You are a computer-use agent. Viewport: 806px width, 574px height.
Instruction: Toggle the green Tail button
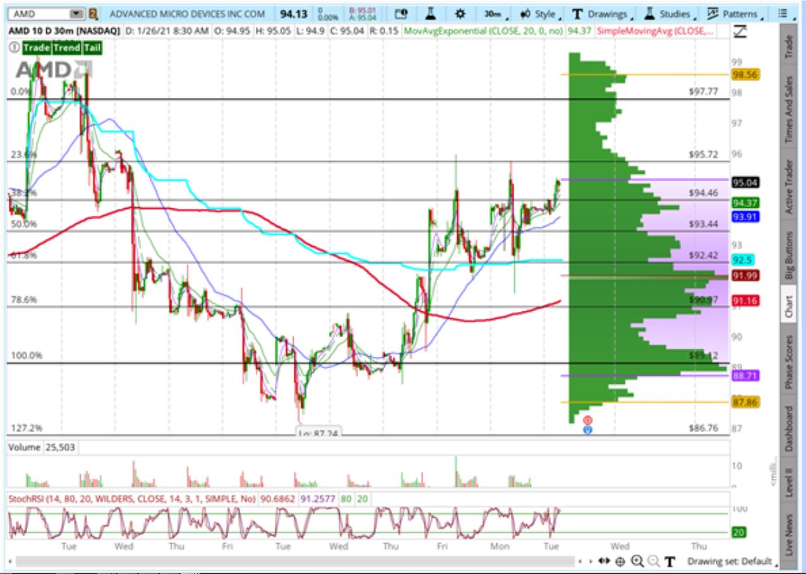pos(92,47)
